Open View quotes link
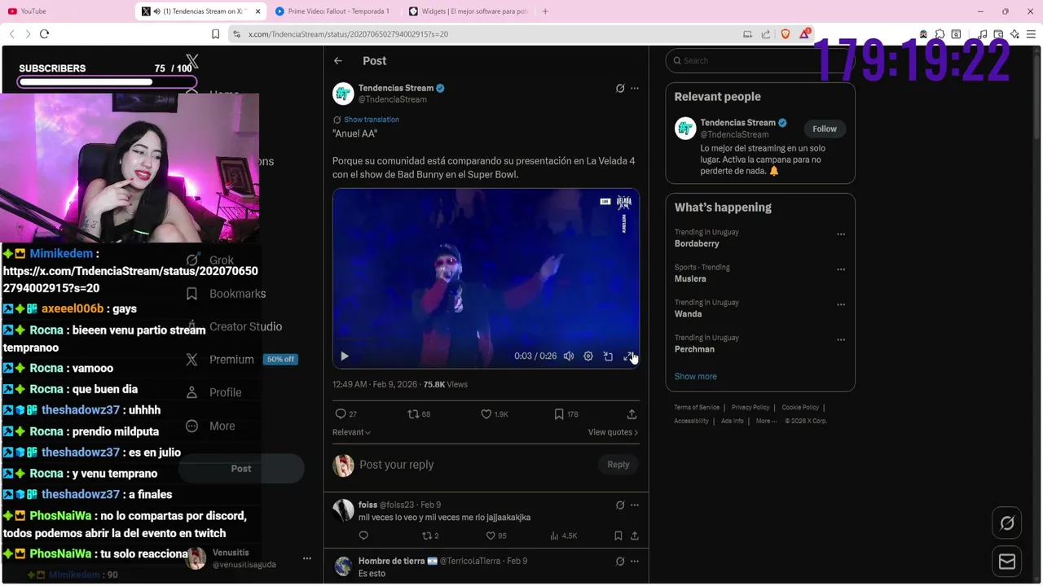This screenshot has height=586, width=1043. [613, 432]
